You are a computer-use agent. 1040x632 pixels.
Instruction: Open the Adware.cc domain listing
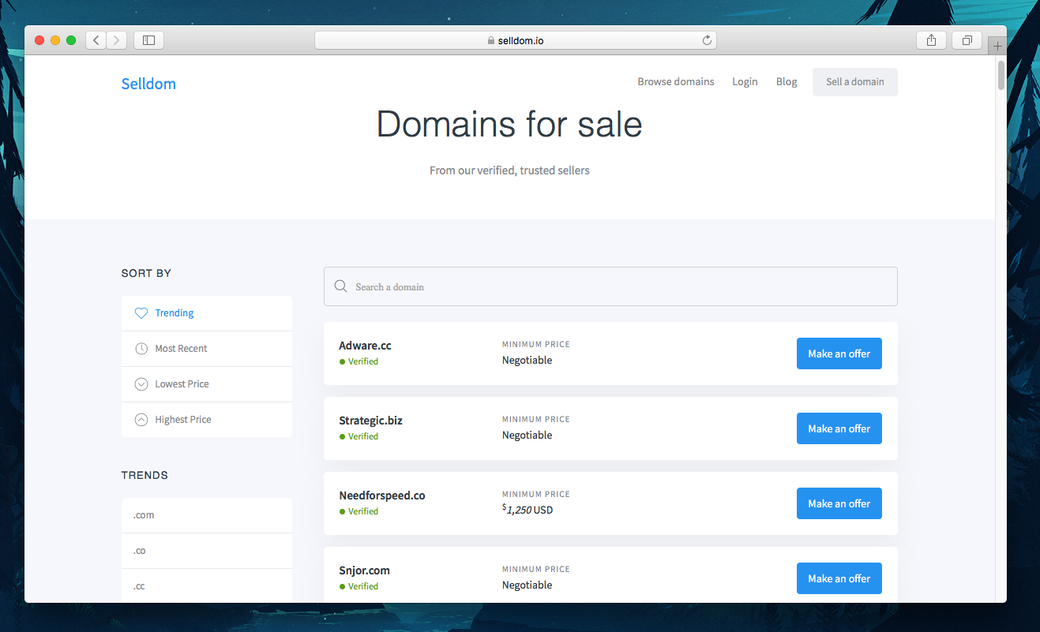(365, 346)
